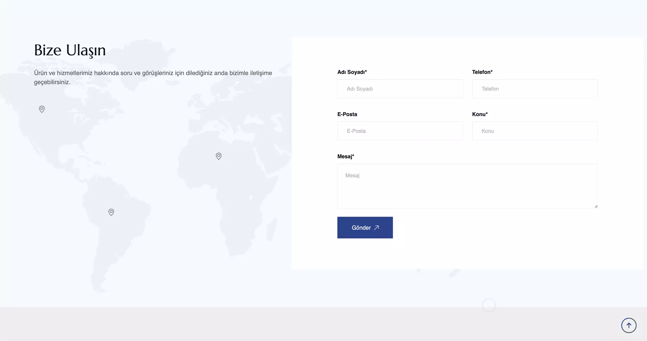
Task: Click the Telefon* label
Action: (x=482, y=72)
